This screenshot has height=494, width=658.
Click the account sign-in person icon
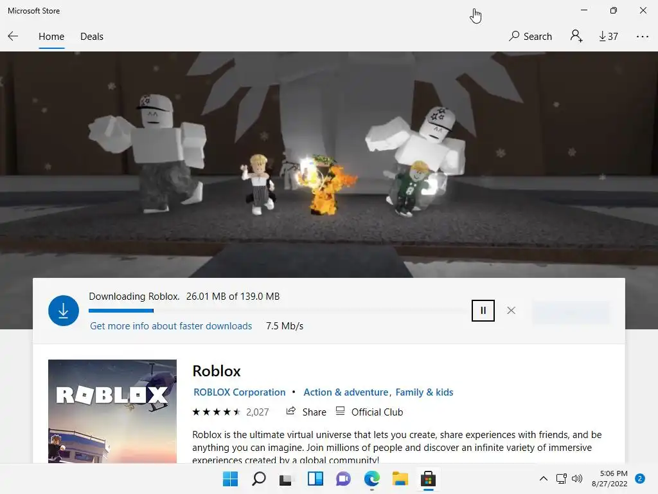click(x=576, y=36)
